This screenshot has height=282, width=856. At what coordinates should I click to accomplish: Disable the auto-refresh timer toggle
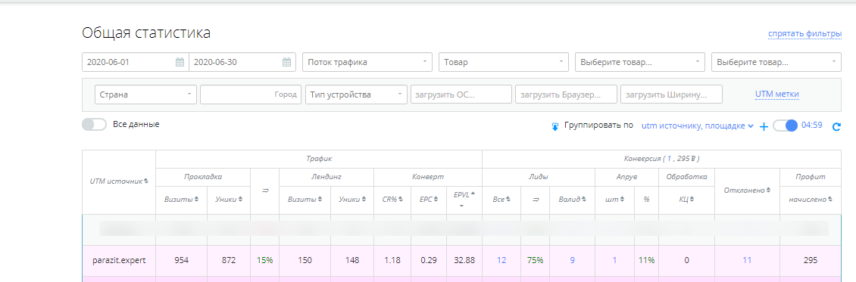pos(786,126)
